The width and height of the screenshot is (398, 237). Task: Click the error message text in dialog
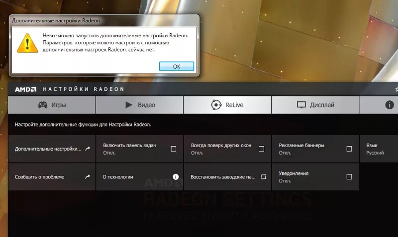pyautogui.click(x=115, y=43)
